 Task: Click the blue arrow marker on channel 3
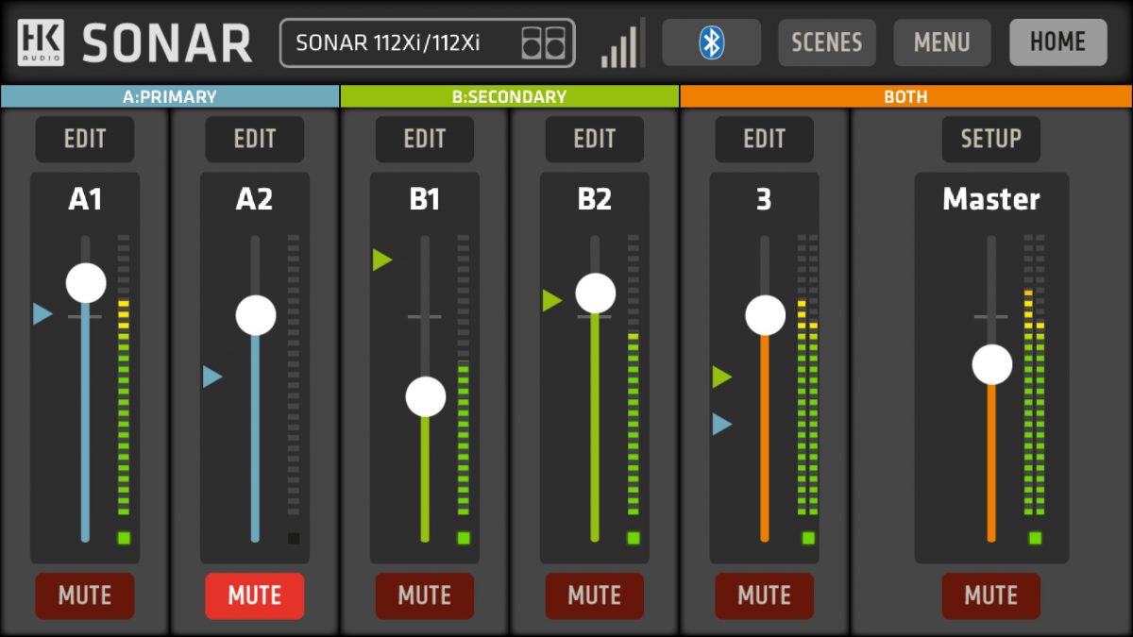[x=722, y=425]
